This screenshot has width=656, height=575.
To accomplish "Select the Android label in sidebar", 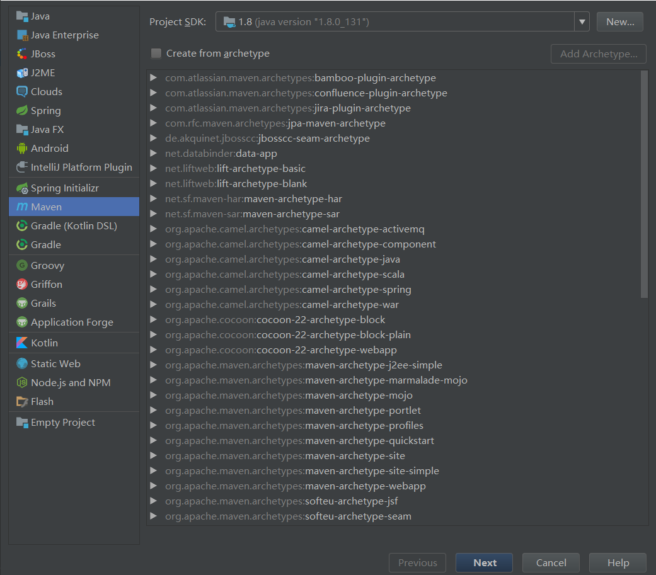I will coord(50,148).
